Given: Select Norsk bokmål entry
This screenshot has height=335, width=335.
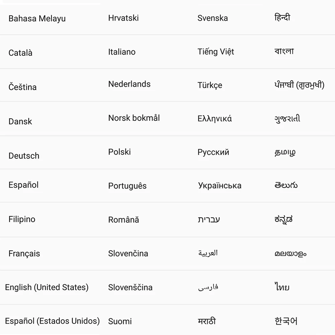Looking at the screenshot, I should pyautogui.click(x=134, y=118).
